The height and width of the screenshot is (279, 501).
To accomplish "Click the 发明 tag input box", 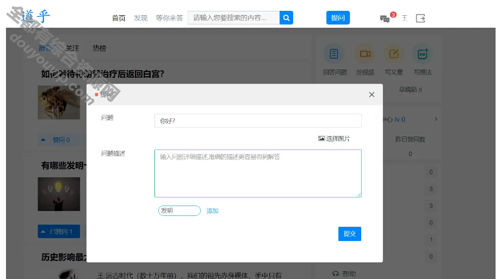I will coord(180,210).
